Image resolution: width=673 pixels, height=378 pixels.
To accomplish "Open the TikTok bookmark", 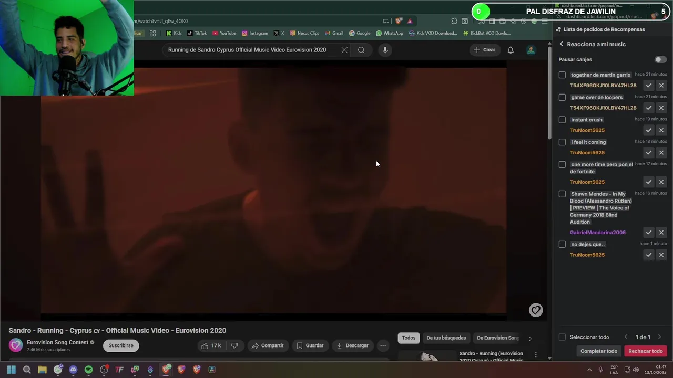I will tap(197, 33).
